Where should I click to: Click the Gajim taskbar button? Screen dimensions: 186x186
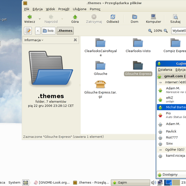(130, 183)
